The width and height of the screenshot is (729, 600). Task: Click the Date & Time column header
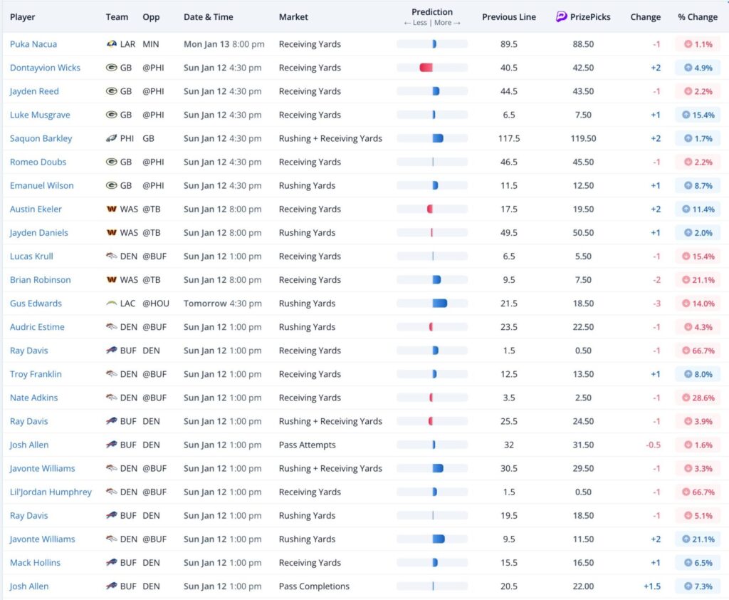coord(208,17)
